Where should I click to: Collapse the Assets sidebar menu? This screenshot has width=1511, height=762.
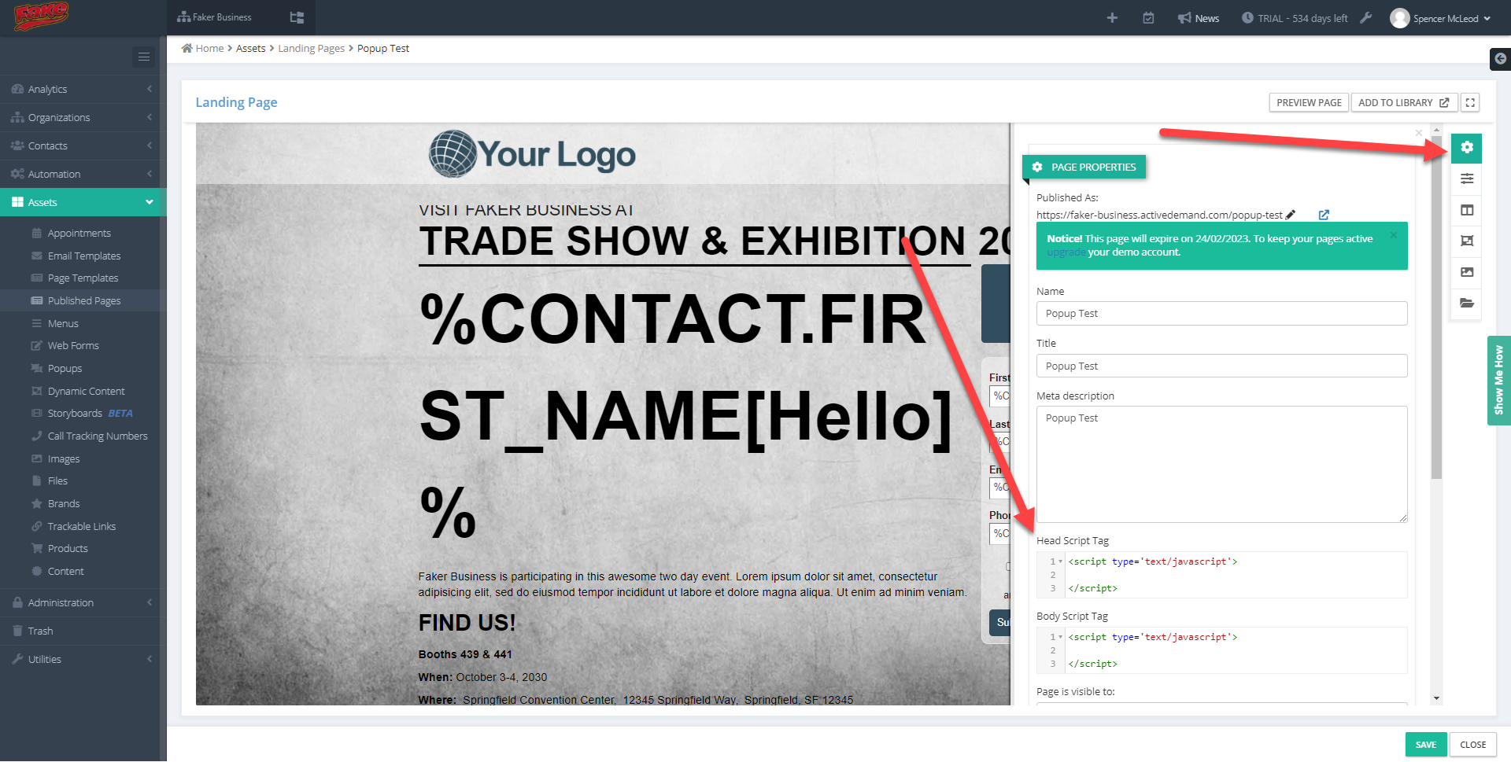[x=79, y=203]
